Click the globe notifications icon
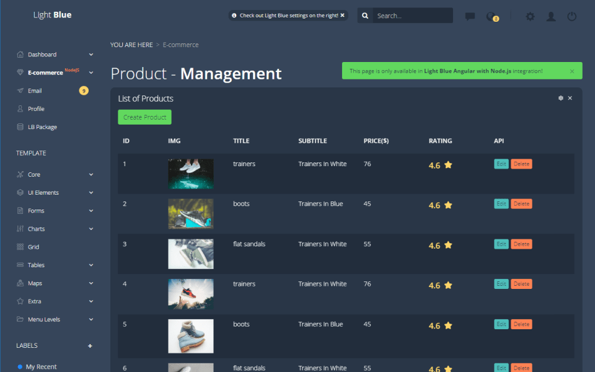The height and width of the screenshot is (372, 595). click(x=491, y=16)
